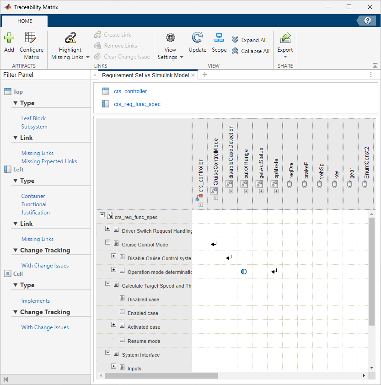Image resolution: width=381 pixels, height=385 pixels.
Task: Click Collapse All in the ribbon
Action: 251,51
